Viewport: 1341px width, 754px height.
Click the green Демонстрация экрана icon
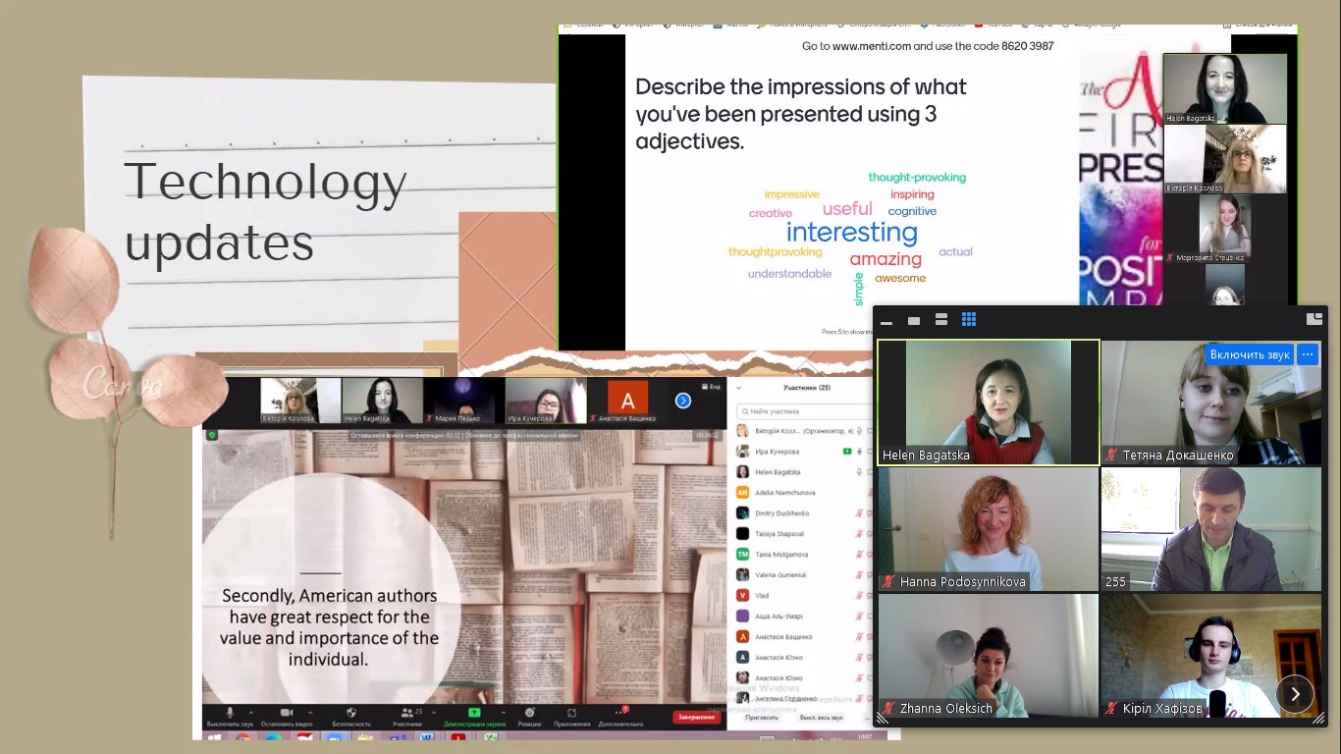point(474,713)
